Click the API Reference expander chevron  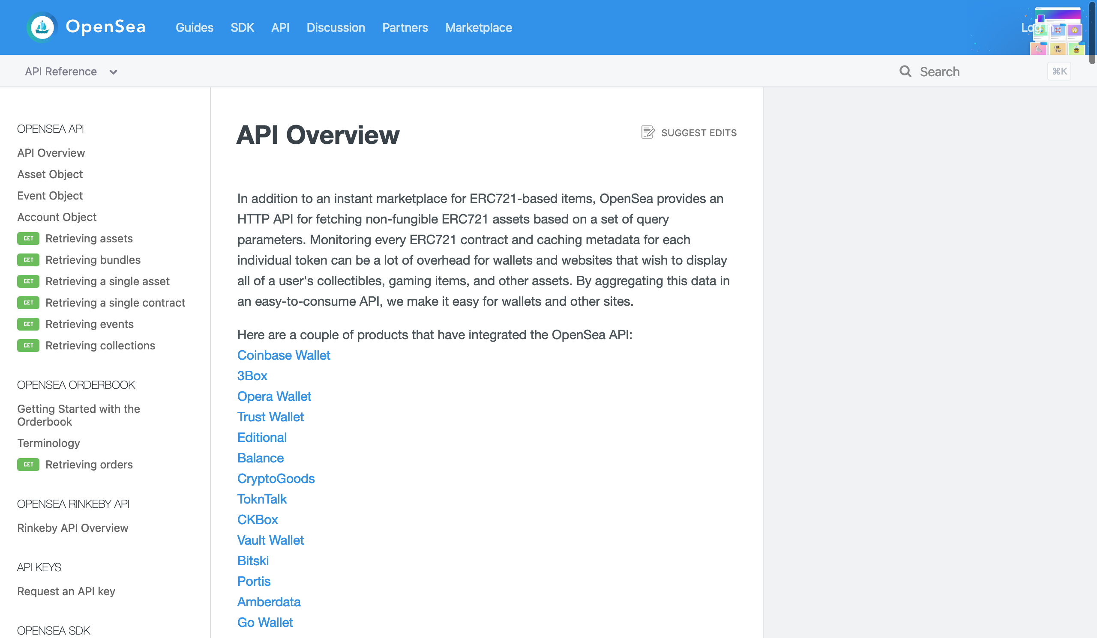click(113, 72)
